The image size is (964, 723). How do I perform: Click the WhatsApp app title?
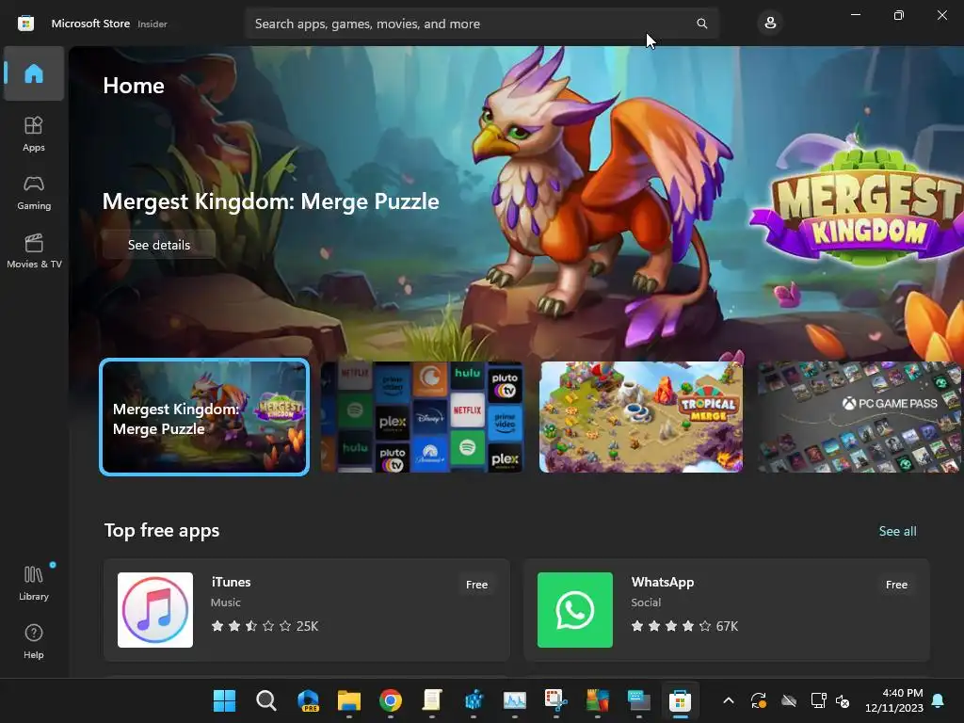pyautogui.click(x=662, y=582)
